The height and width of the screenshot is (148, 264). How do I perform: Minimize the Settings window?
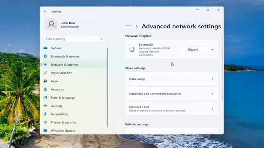(197, 10)
